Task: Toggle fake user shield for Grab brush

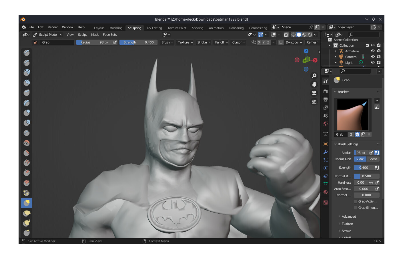Action: (x=357, y=134)
